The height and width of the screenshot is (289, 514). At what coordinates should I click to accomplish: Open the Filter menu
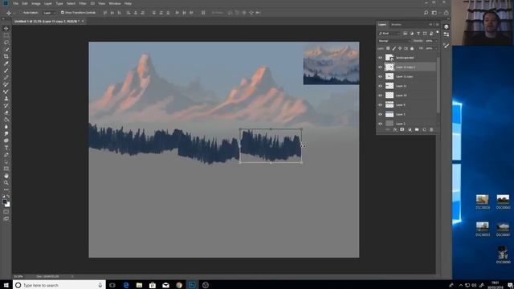point(83,3)
